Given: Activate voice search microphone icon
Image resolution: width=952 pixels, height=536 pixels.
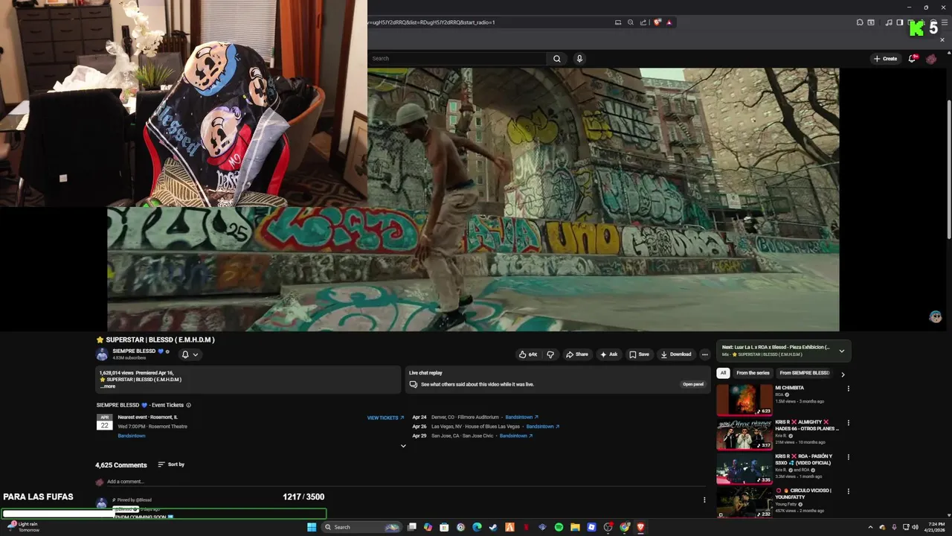Looking at the screenshot, I should pyautogui.click(x=579, y=59).
